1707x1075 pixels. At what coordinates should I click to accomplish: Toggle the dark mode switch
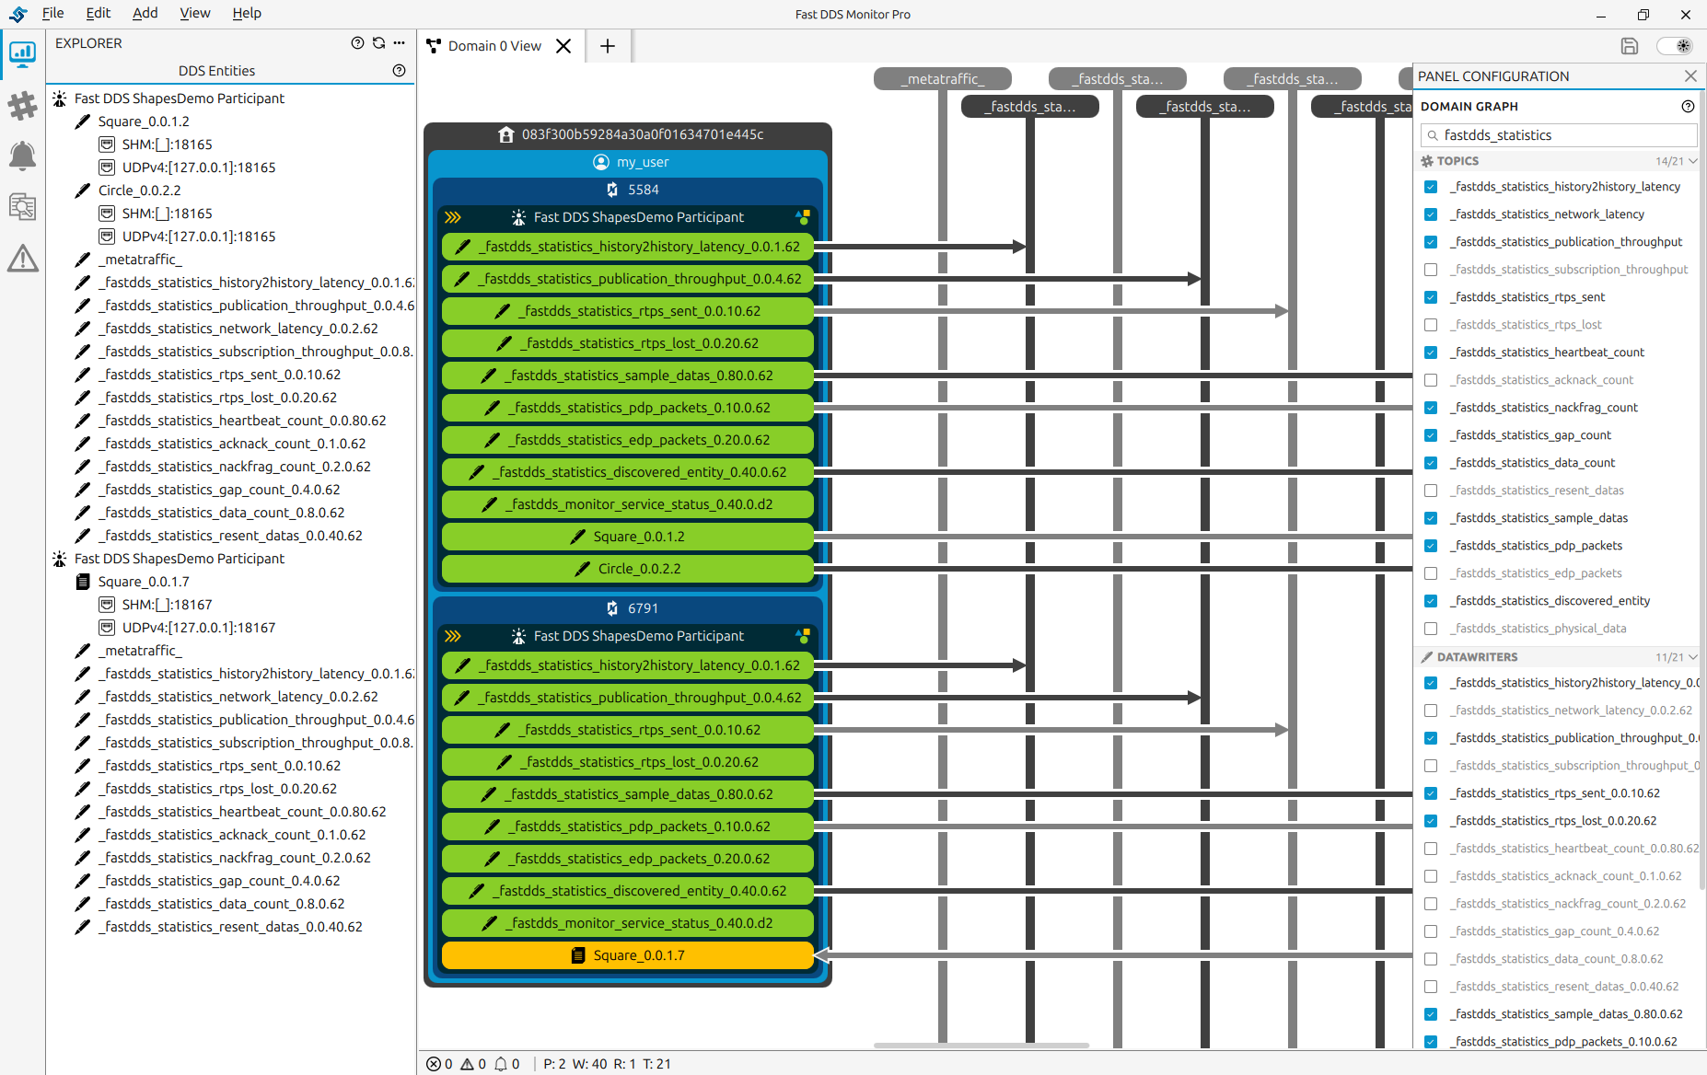[x=1675, y=46]
